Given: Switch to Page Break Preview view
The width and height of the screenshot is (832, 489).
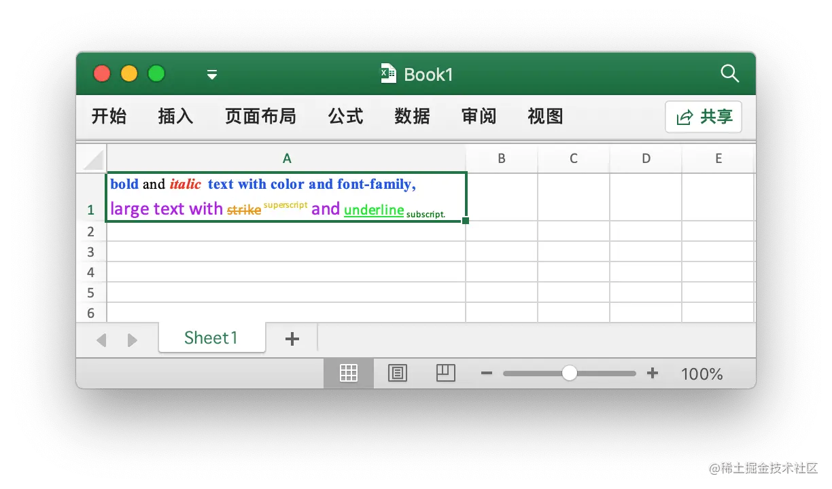Looking at the screenshot, I should tap(446, 373).
